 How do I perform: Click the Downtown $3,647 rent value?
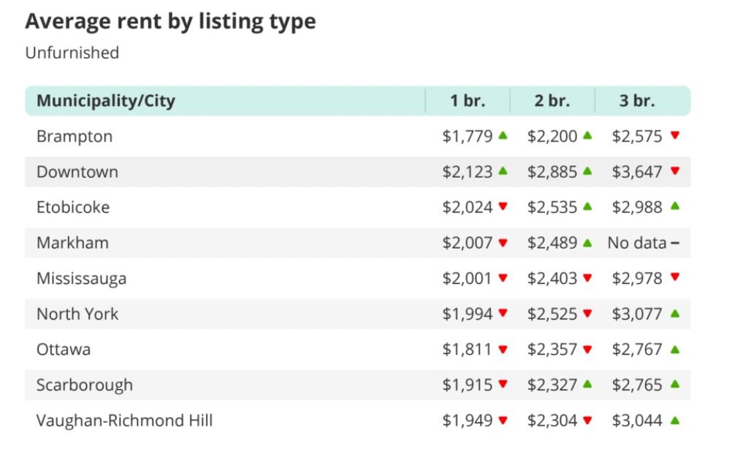[x=637, y=172]
